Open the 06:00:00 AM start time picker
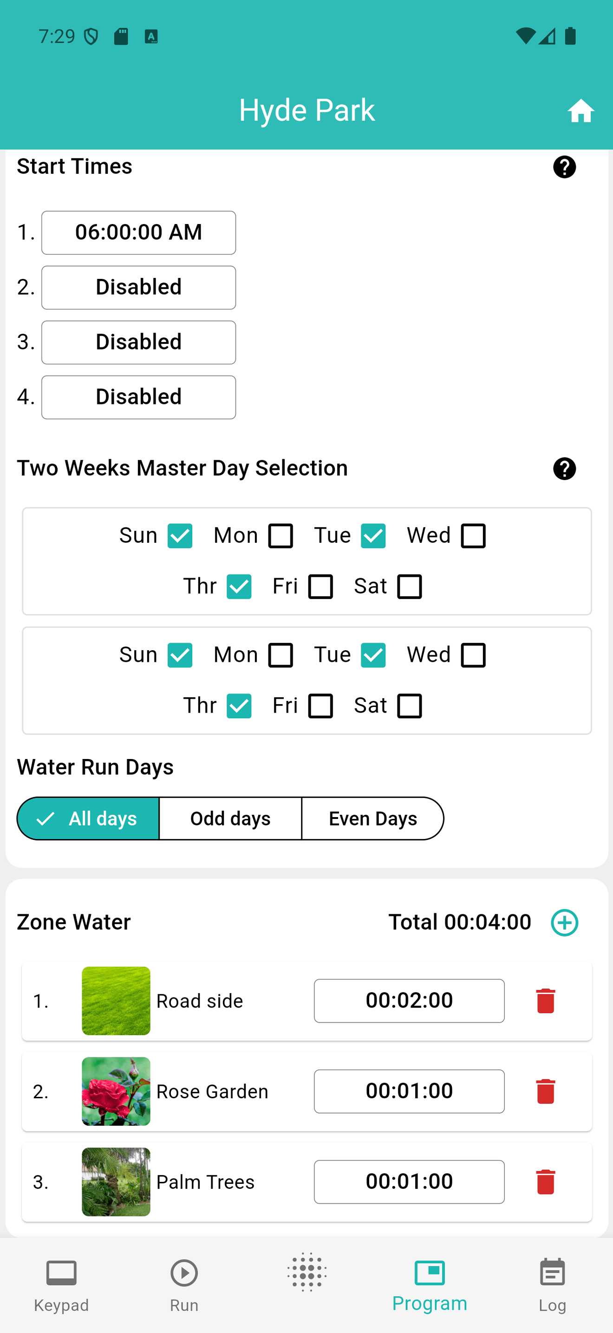Viewport: 613px width, 1333px height. coord(138,233)
